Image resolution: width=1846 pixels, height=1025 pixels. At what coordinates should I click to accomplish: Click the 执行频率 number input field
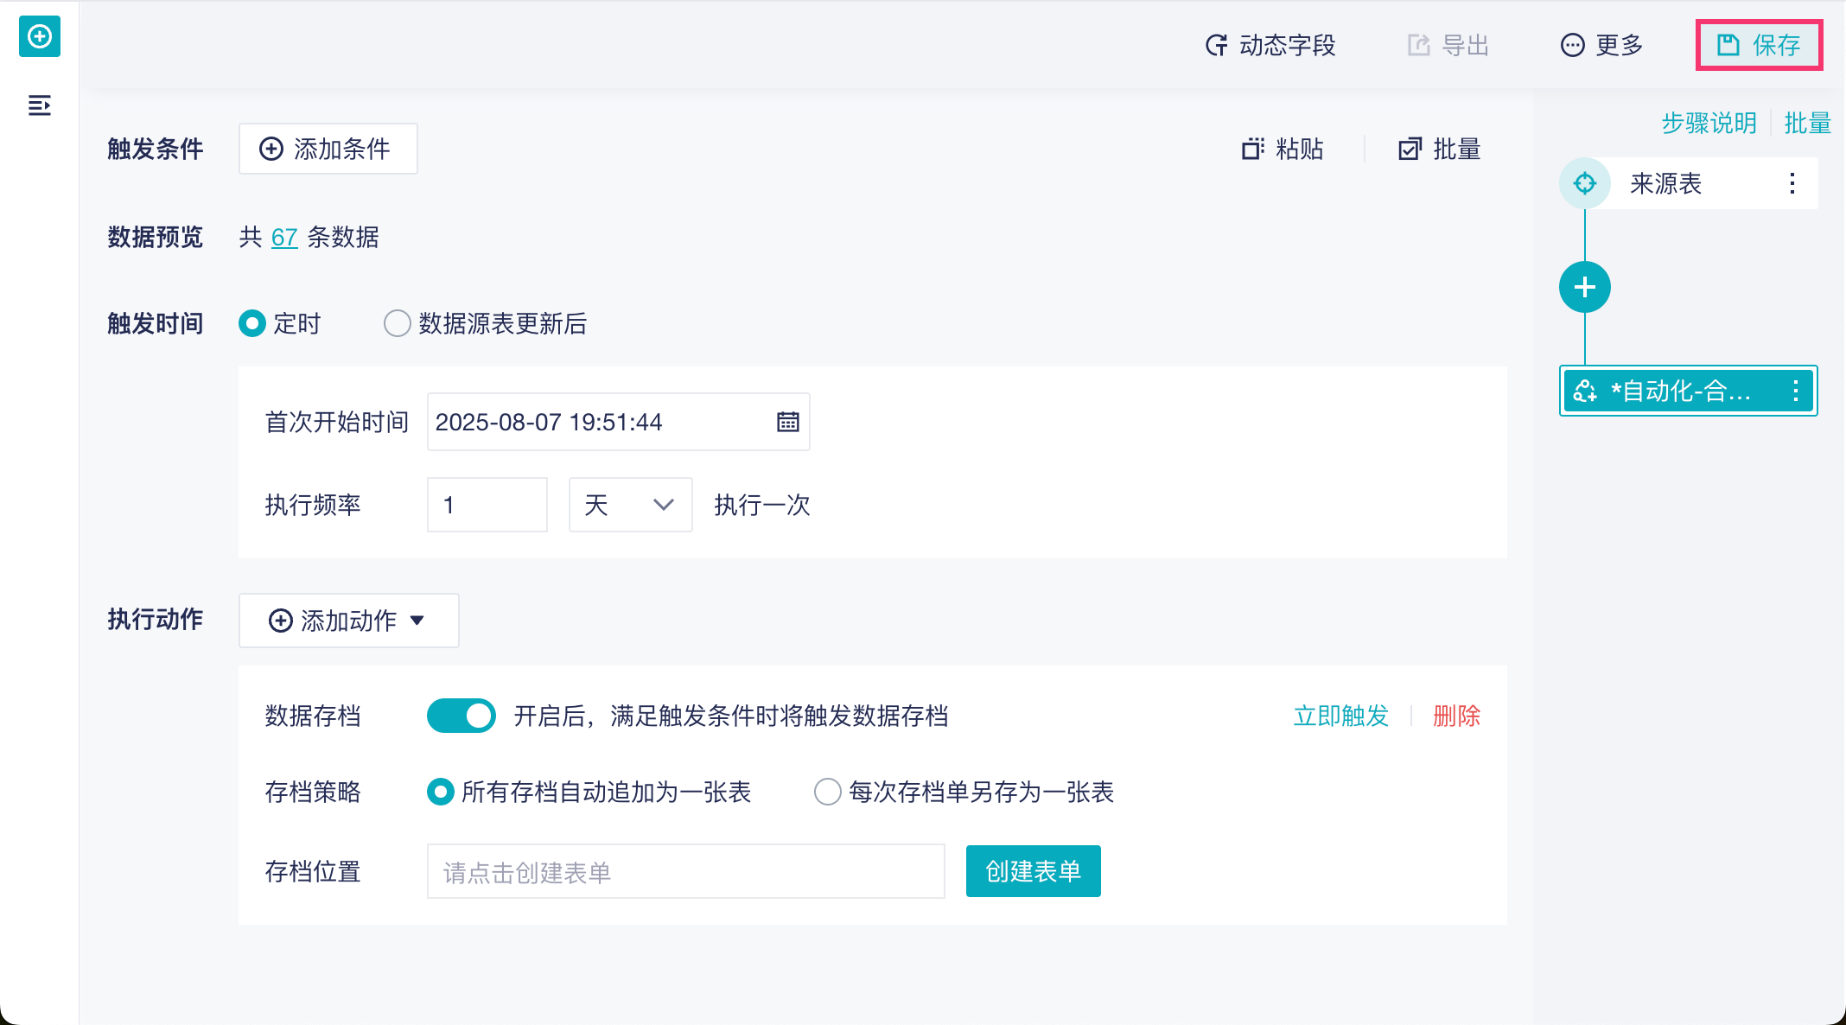click(x=487, y=505)
